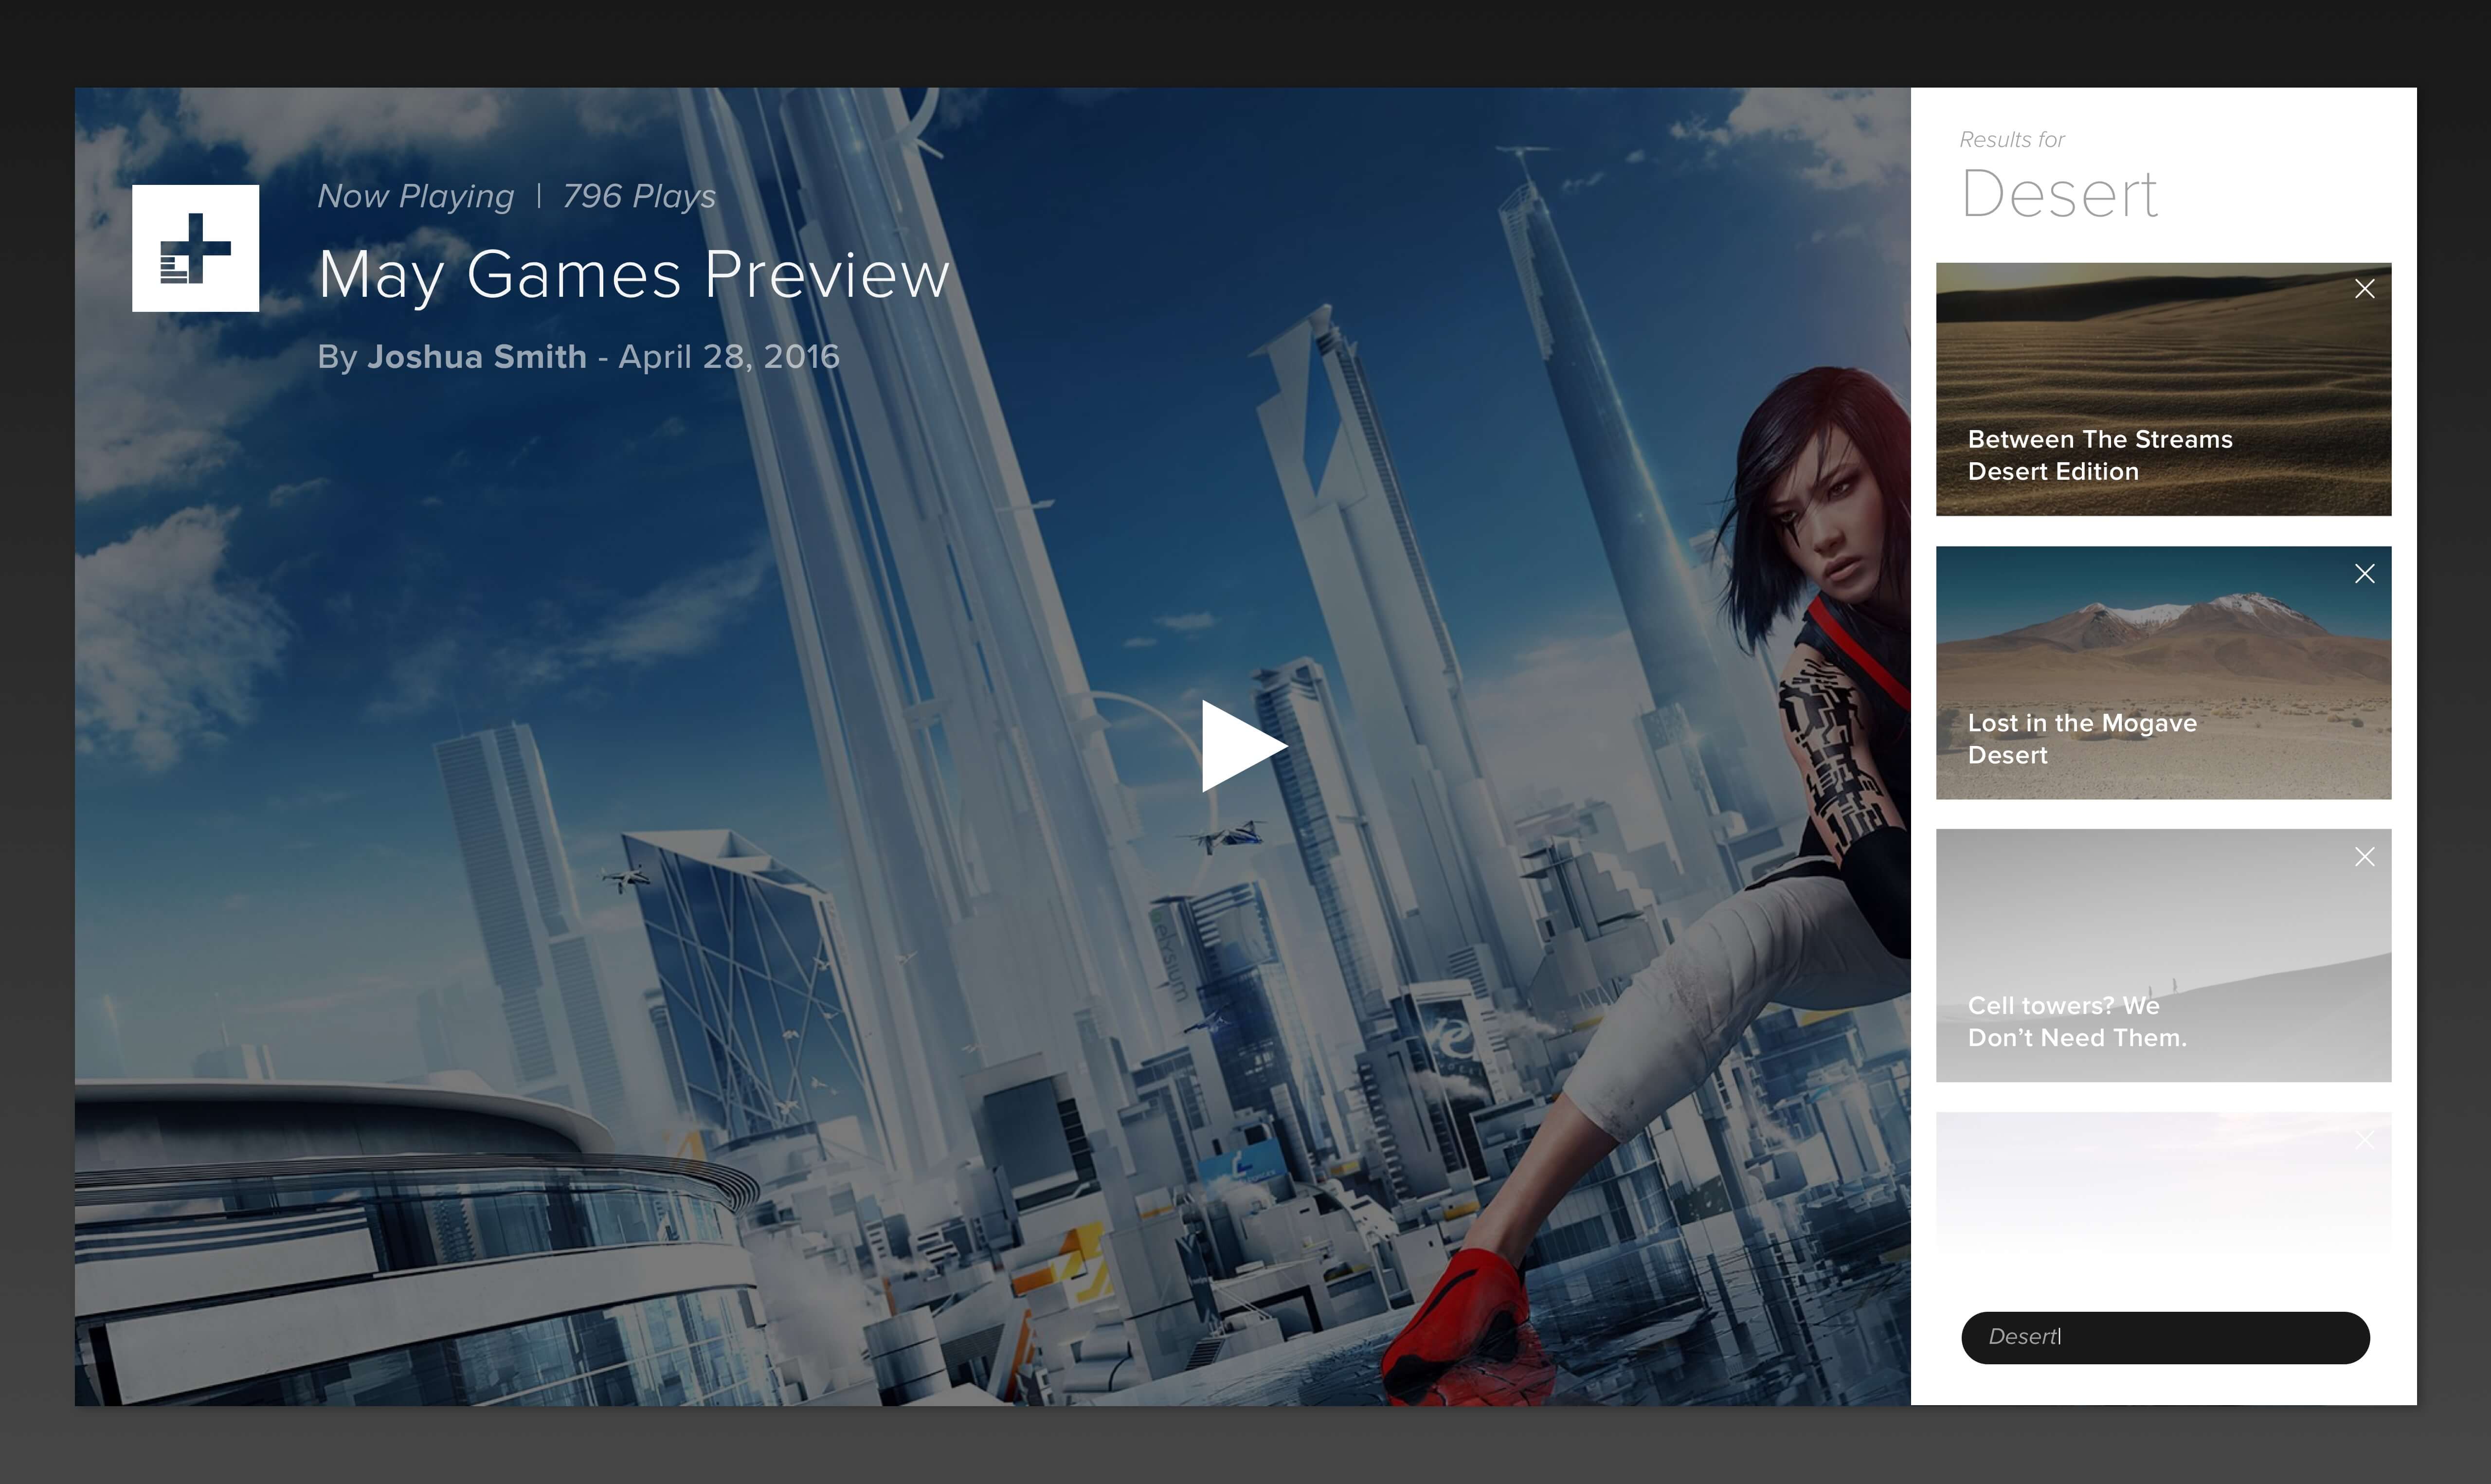The height and width of the screenshot is (1484, 2491).
Task: Click the April 28, 2016 date text
Action: pyautogui.click(x=729, y=357)
